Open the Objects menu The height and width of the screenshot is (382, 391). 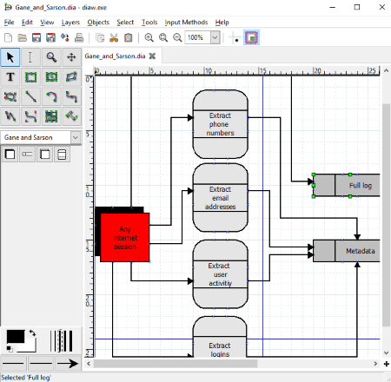(98, 23)
